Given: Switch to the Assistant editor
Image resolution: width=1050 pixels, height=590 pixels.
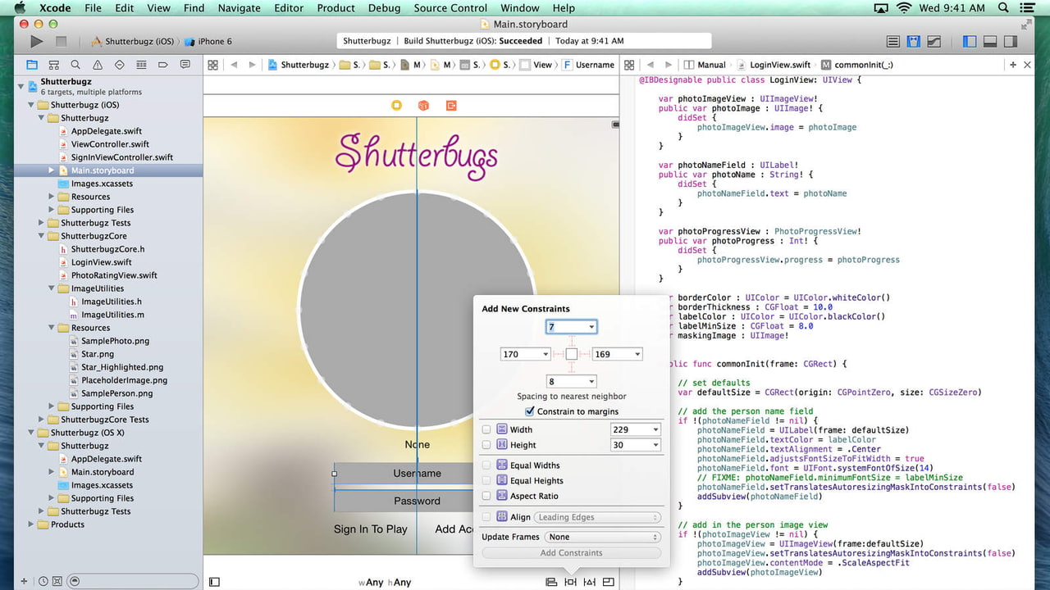Looking at the screenshot, I should 913,42.
